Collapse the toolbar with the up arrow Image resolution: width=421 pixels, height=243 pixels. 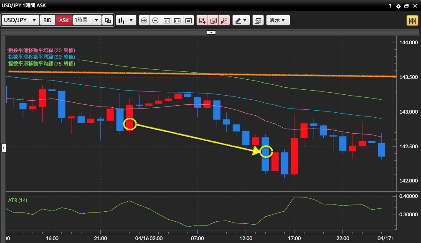pos(211,33)
